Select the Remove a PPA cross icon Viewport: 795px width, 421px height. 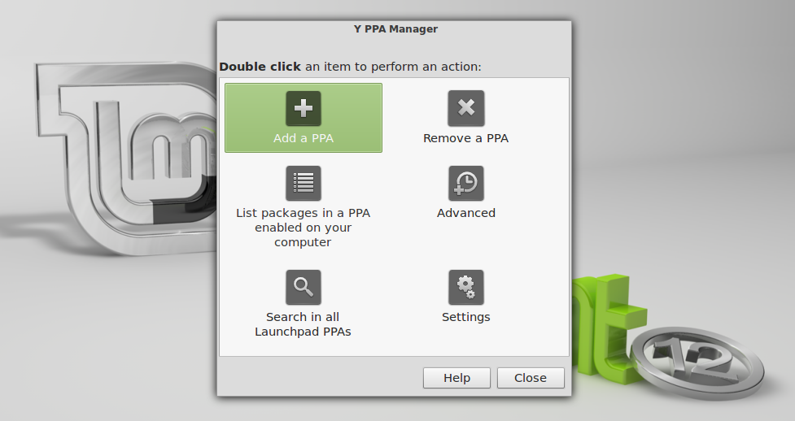coord(466,108)
